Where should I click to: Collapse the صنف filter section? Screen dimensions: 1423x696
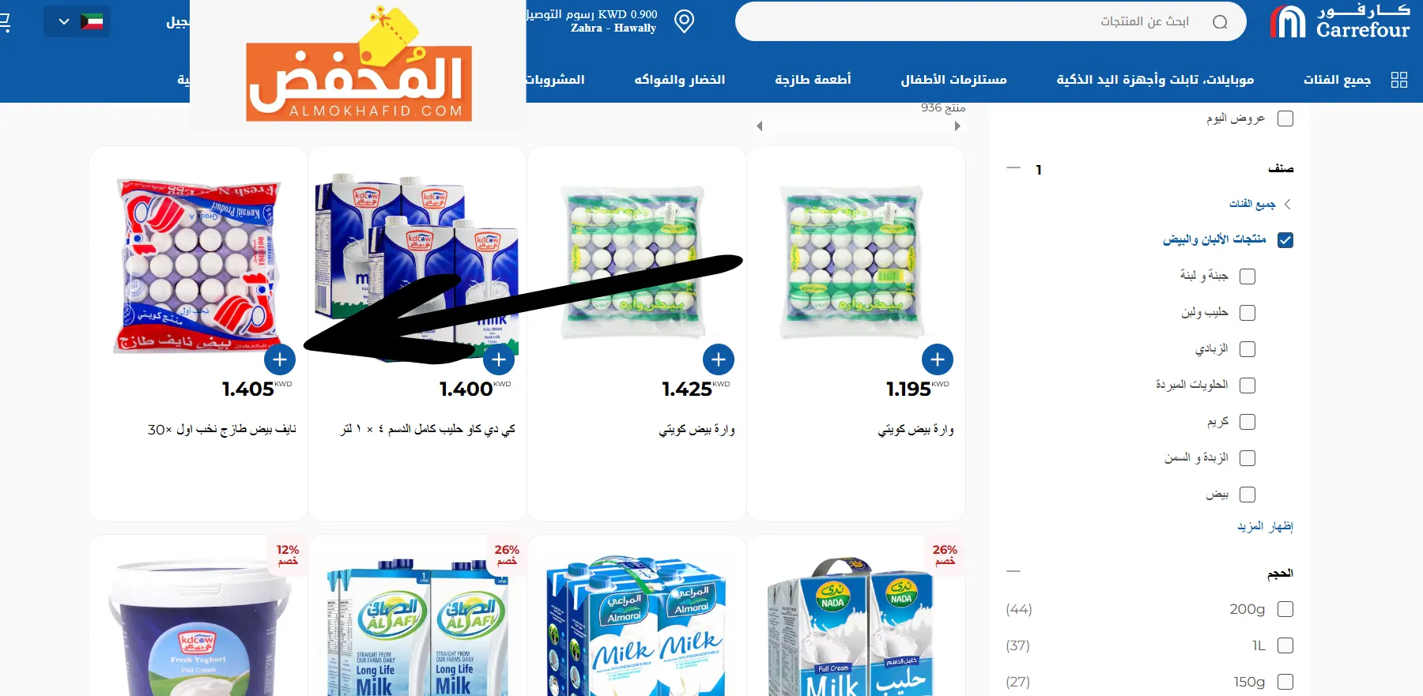[x=1013, y=168]
